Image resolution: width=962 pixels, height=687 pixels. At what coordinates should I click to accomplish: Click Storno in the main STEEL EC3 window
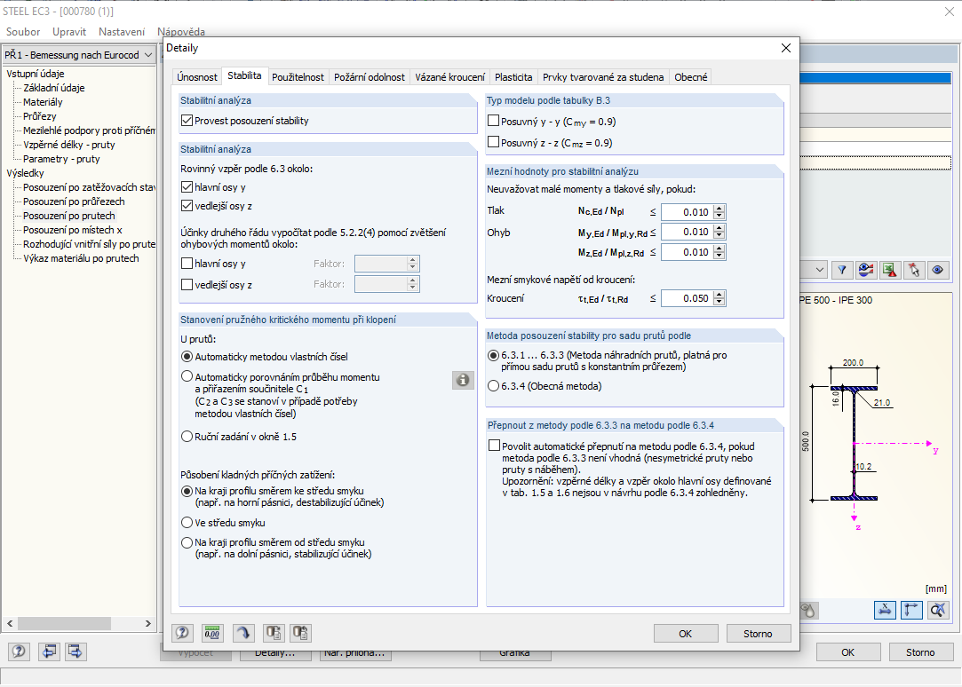[x=920, y=652]
